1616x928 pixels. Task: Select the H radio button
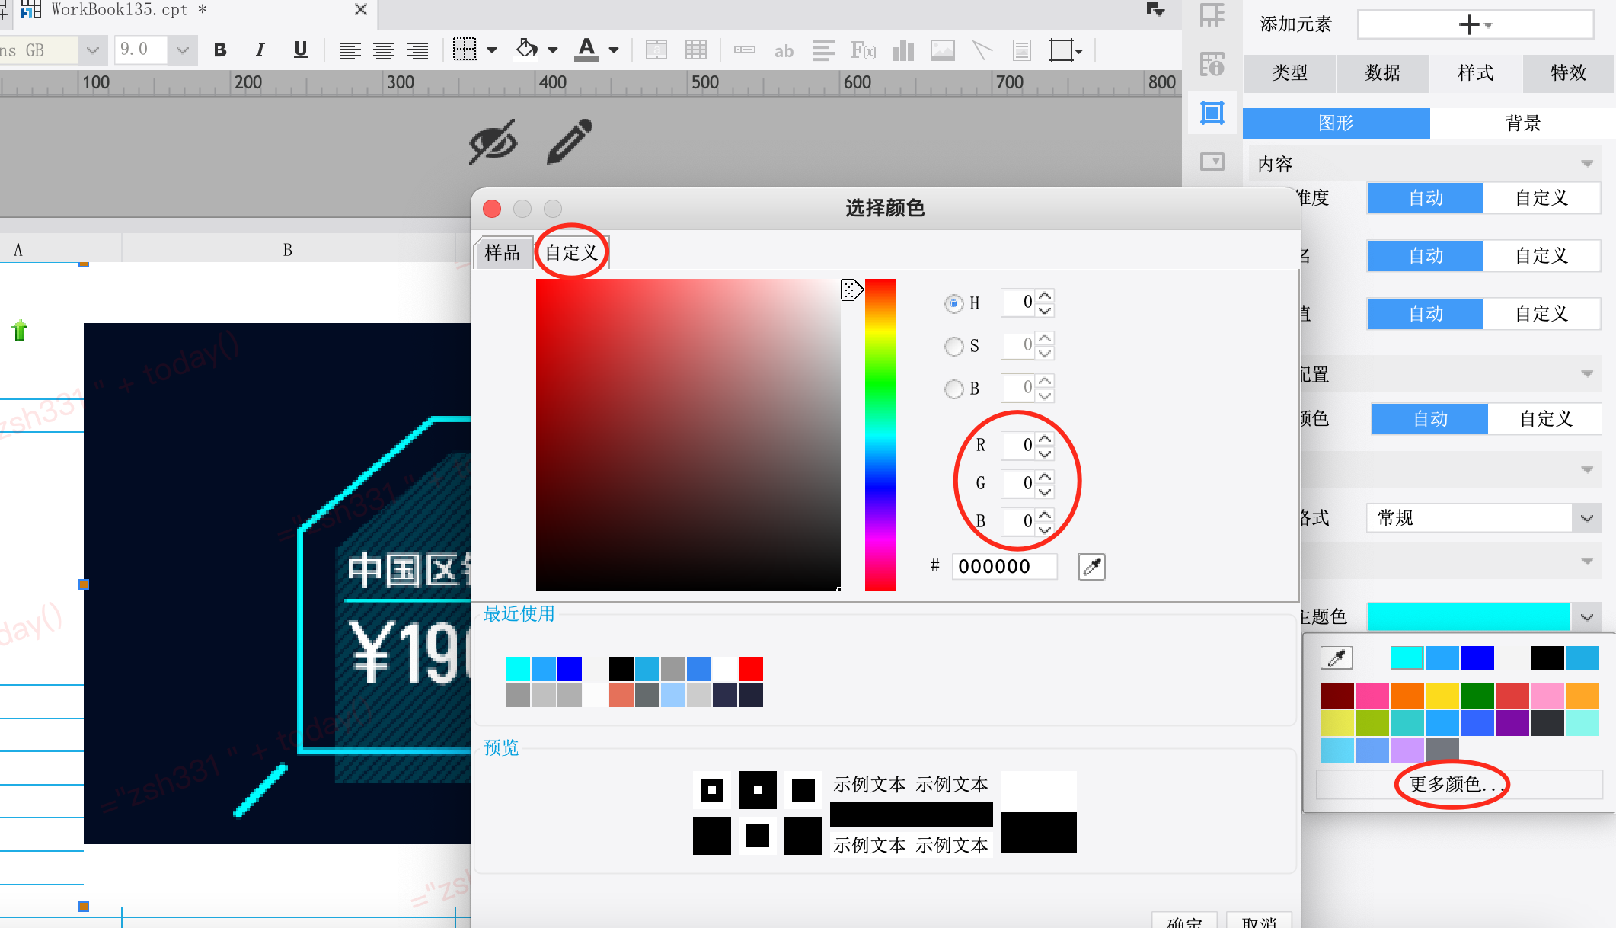(953, 303)
